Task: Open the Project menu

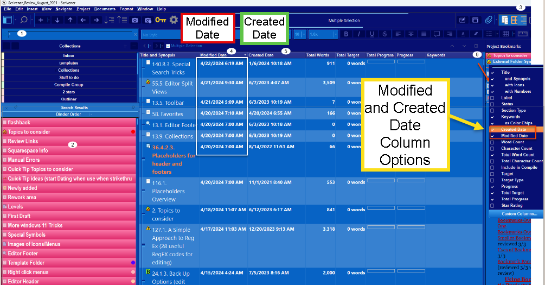Action: [84, 9]
